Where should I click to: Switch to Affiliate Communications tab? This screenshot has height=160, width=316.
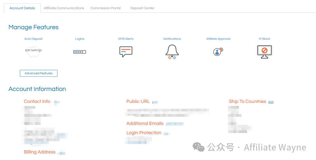[x=64, y=8]
